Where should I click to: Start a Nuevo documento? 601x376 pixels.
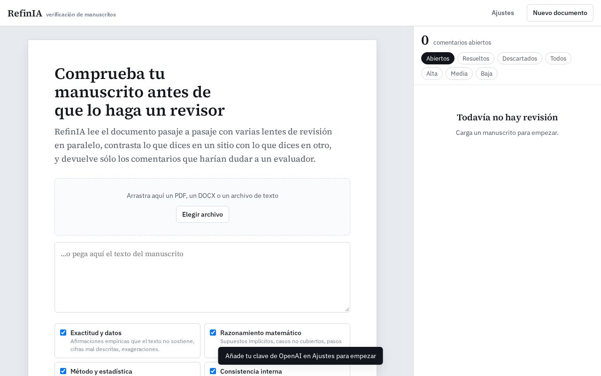560,13
